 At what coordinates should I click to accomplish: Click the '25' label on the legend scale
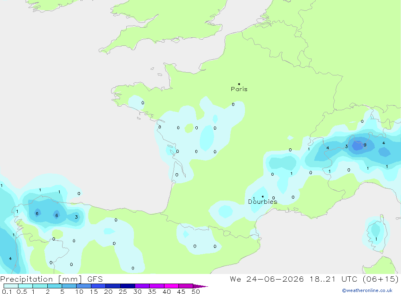pyautogui.click(x=123, y=292)
